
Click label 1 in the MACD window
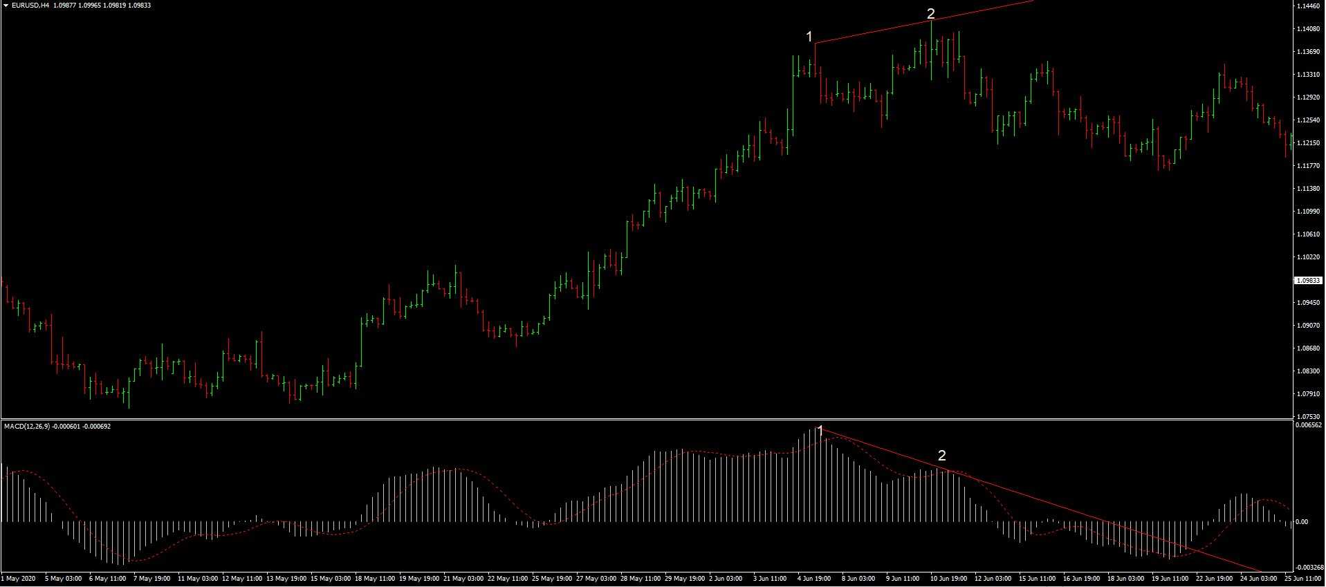coord(820,430)
